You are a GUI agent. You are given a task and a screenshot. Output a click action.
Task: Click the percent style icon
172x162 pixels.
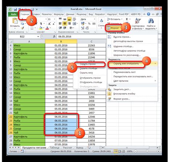(89, 24)
